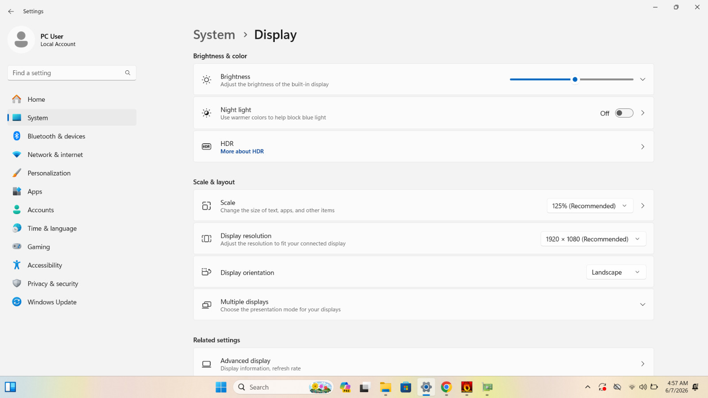The image size is (708, 398).
Task: Open Google Chrome from the taskbar
Action: (x=446, y=387)
